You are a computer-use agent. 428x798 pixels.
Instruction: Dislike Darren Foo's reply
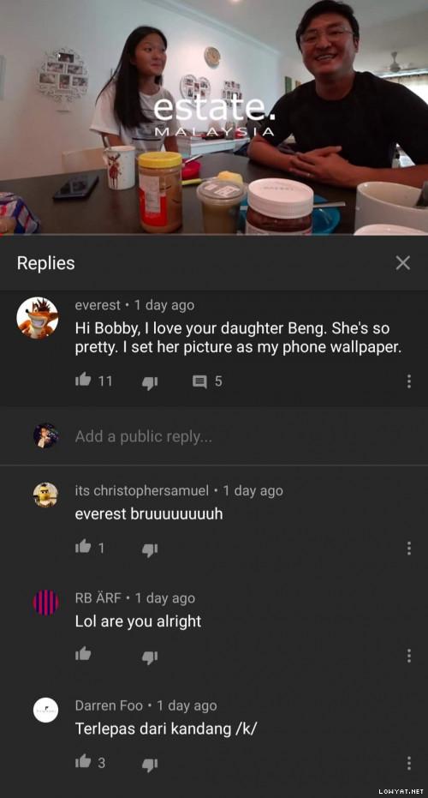150,765
